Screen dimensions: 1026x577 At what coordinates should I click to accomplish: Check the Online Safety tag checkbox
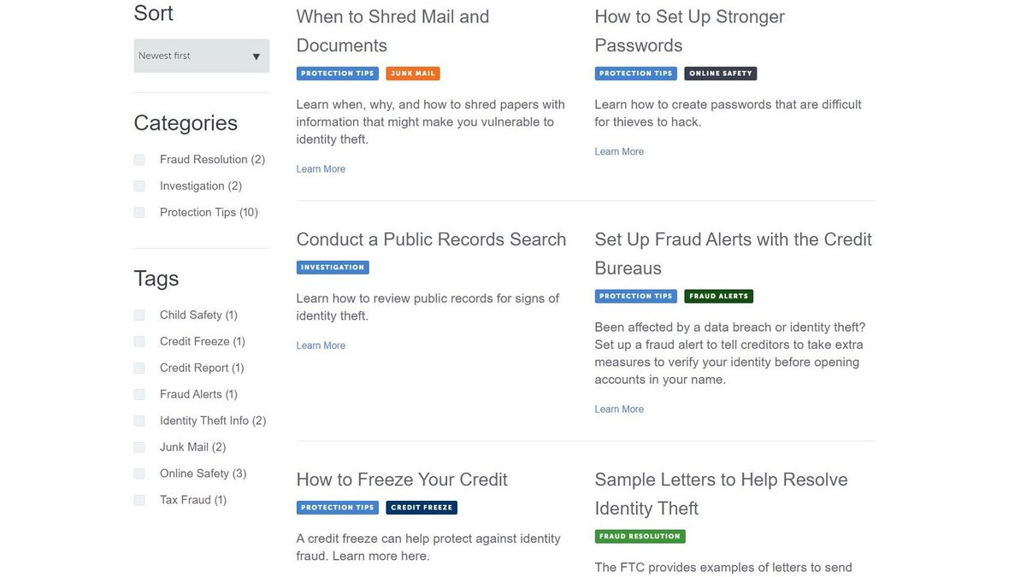click(x=139, y=474)
